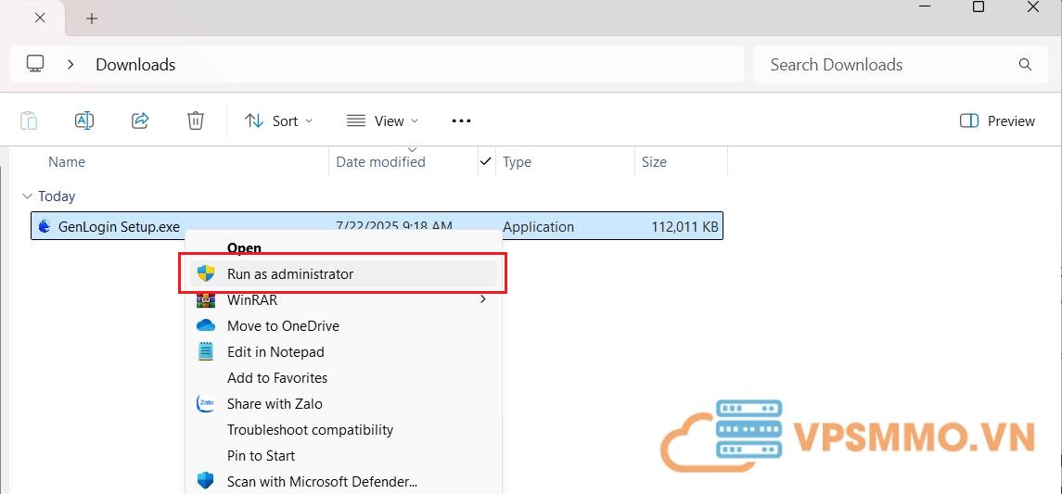This screenshot has height=494, width=1062.
Task: Collapse the Today group
Action: tap(26, 196)
